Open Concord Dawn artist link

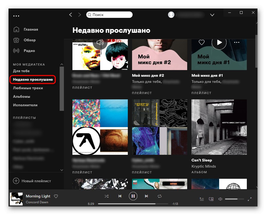pyautogui.click(x=37, y=202)
